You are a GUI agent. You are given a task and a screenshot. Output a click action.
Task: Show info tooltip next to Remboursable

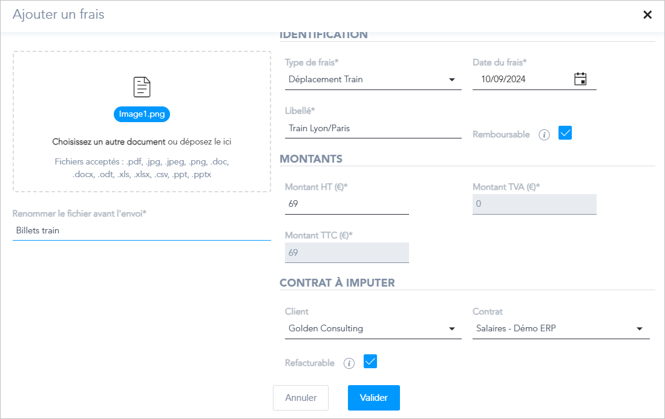coord(544,135)
